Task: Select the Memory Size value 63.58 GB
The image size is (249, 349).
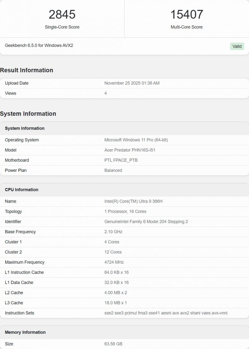Action: 113,344
